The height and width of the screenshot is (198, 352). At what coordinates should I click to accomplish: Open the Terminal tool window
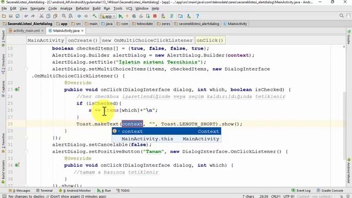point(44,191)
